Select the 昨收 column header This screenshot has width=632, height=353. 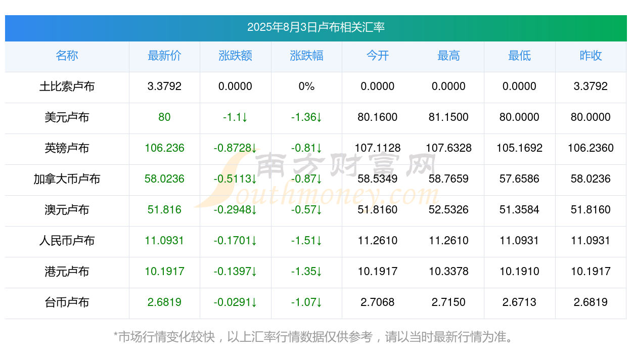click(591, 56)
